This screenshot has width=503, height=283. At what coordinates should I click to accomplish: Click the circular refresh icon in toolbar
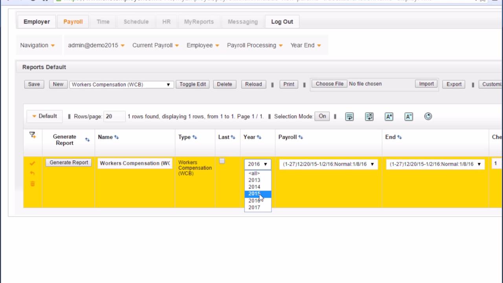pyautogui.click(x=428, y=116)
